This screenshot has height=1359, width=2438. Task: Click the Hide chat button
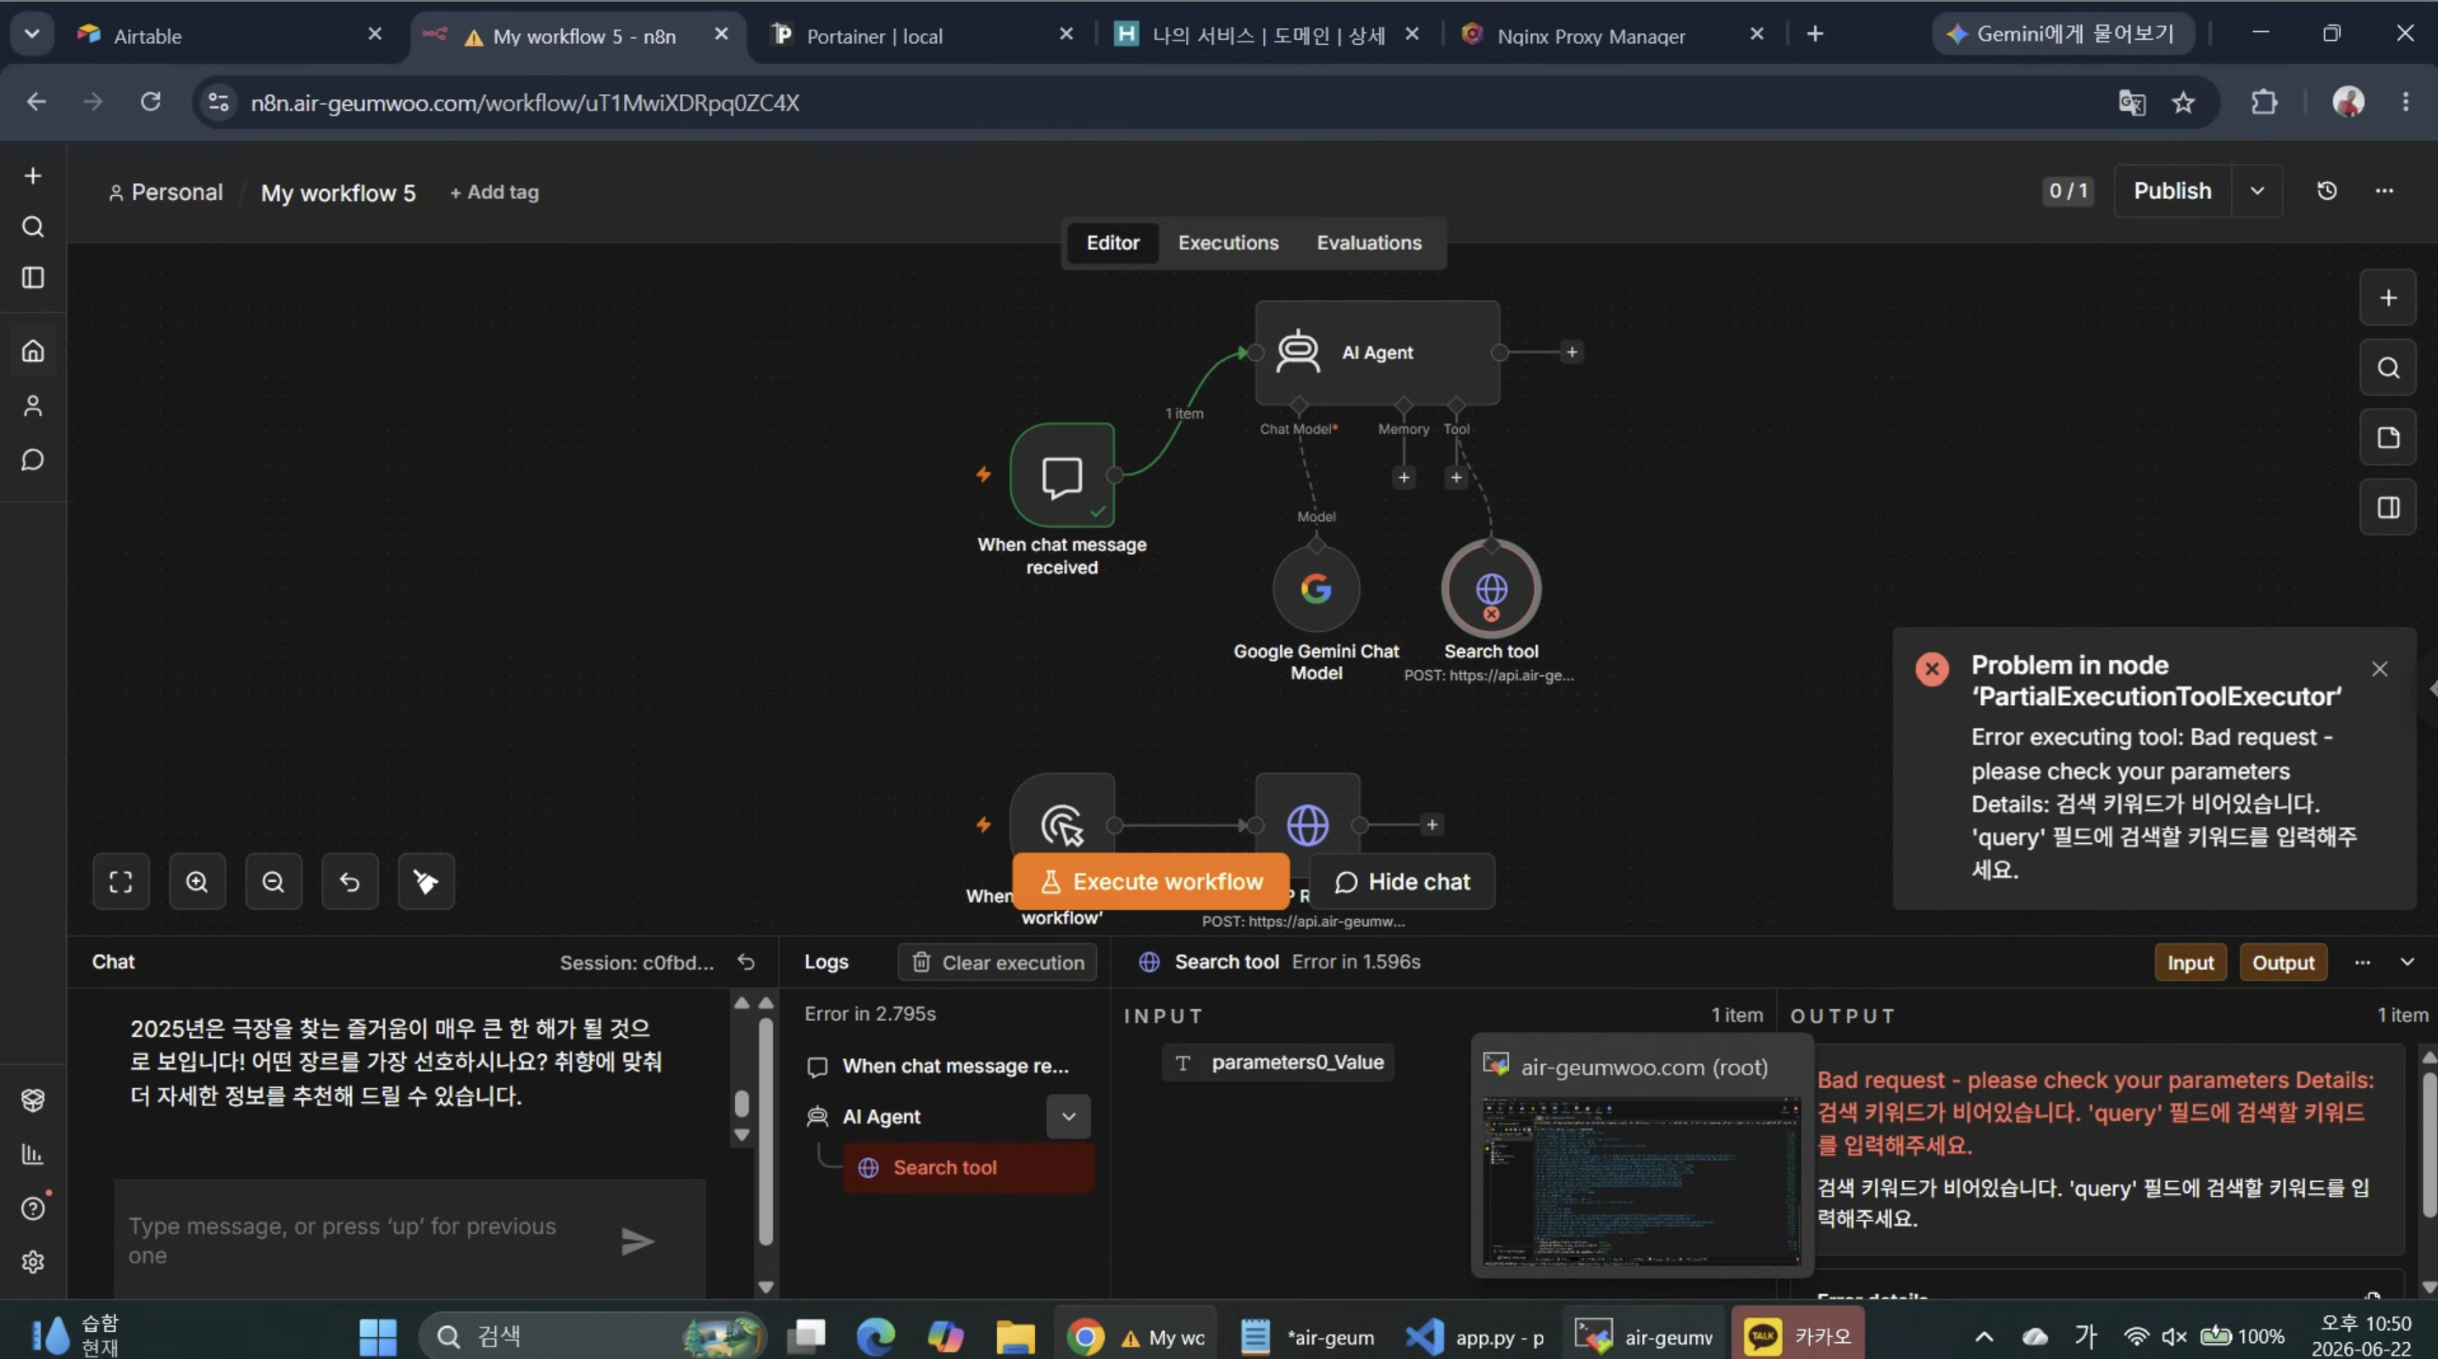[1401, 881]
